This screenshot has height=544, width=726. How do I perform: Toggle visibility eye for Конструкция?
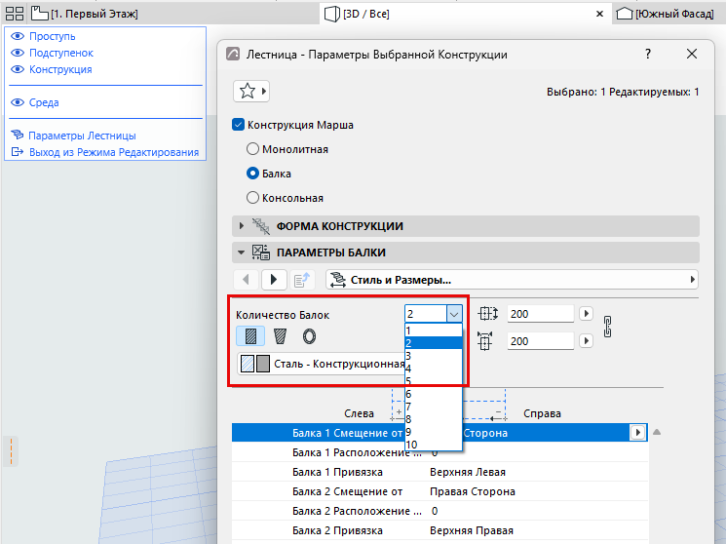[18, 69]
